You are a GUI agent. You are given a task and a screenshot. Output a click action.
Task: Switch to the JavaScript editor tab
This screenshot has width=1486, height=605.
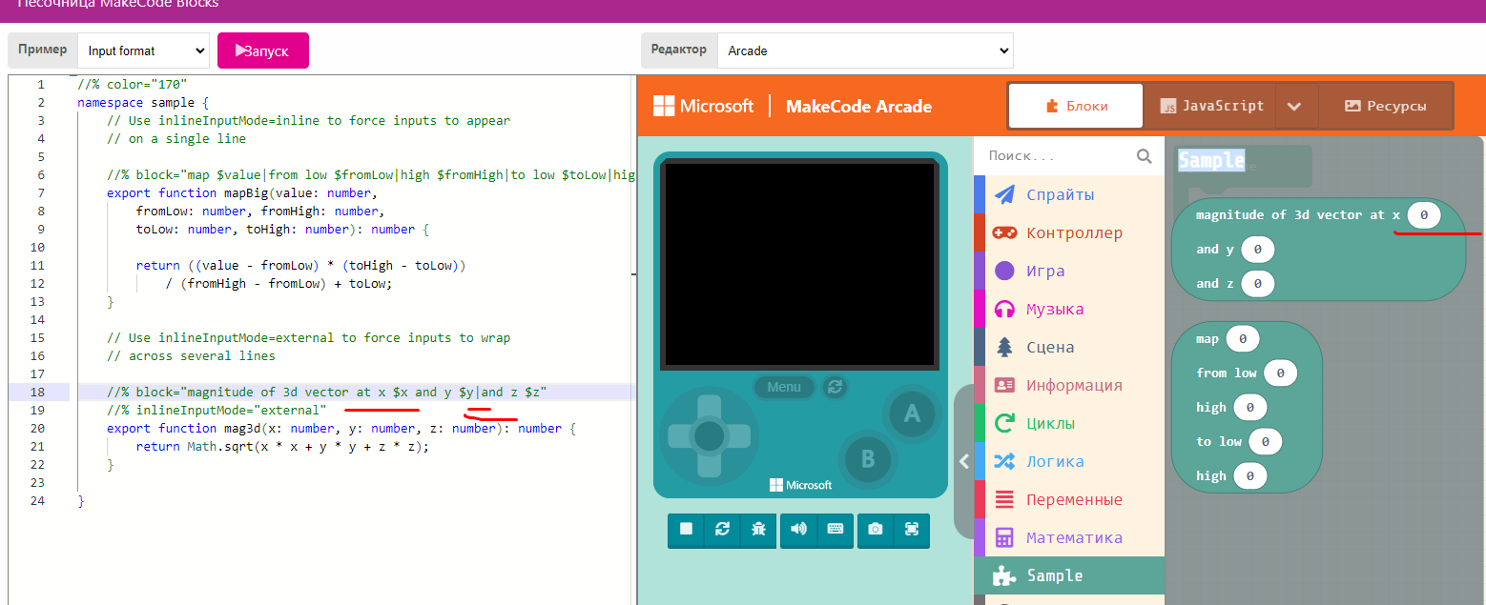click(x=1211, y=106)
